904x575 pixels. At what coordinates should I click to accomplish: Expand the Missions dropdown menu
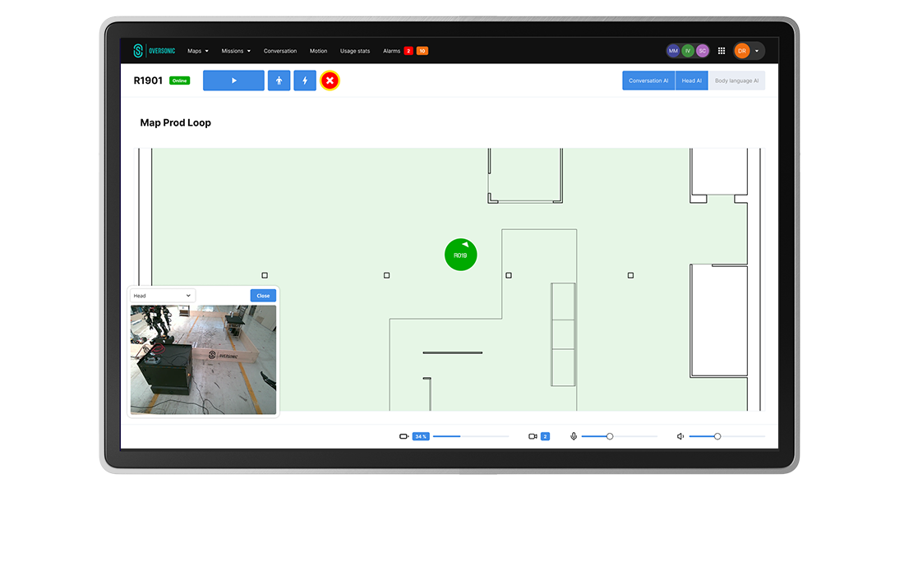point(236,51)
